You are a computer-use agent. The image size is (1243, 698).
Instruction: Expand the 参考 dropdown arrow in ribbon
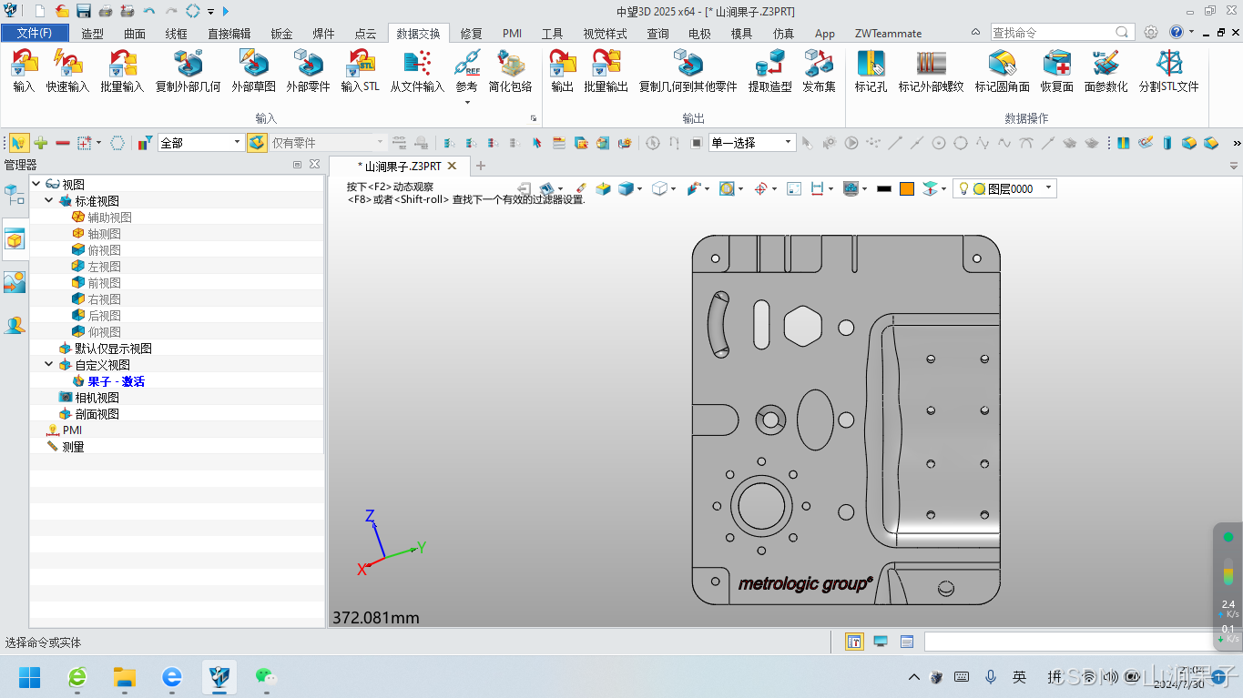tap(466, 102)
